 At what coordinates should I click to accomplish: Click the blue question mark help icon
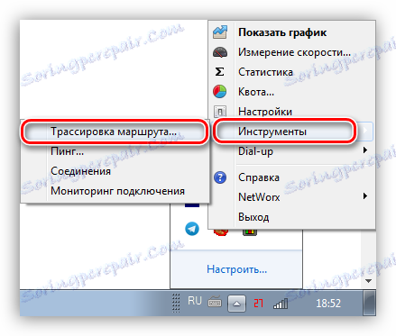pyautogui.click(x=220, y=177)
